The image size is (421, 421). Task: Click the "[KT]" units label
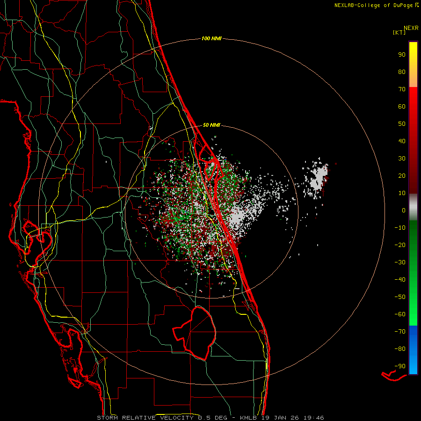(399, 32)
